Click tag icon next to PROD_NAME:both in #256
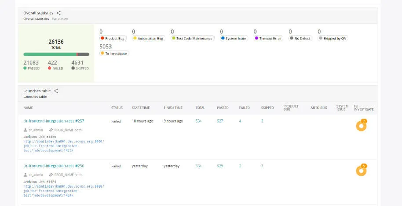402x206 pixels. coord(51,174)
